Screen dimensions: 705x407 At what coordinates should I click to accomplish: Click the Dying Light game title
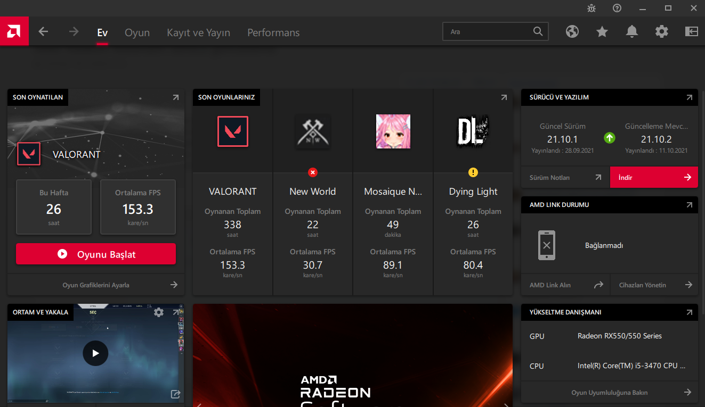(x=473, y=192)
